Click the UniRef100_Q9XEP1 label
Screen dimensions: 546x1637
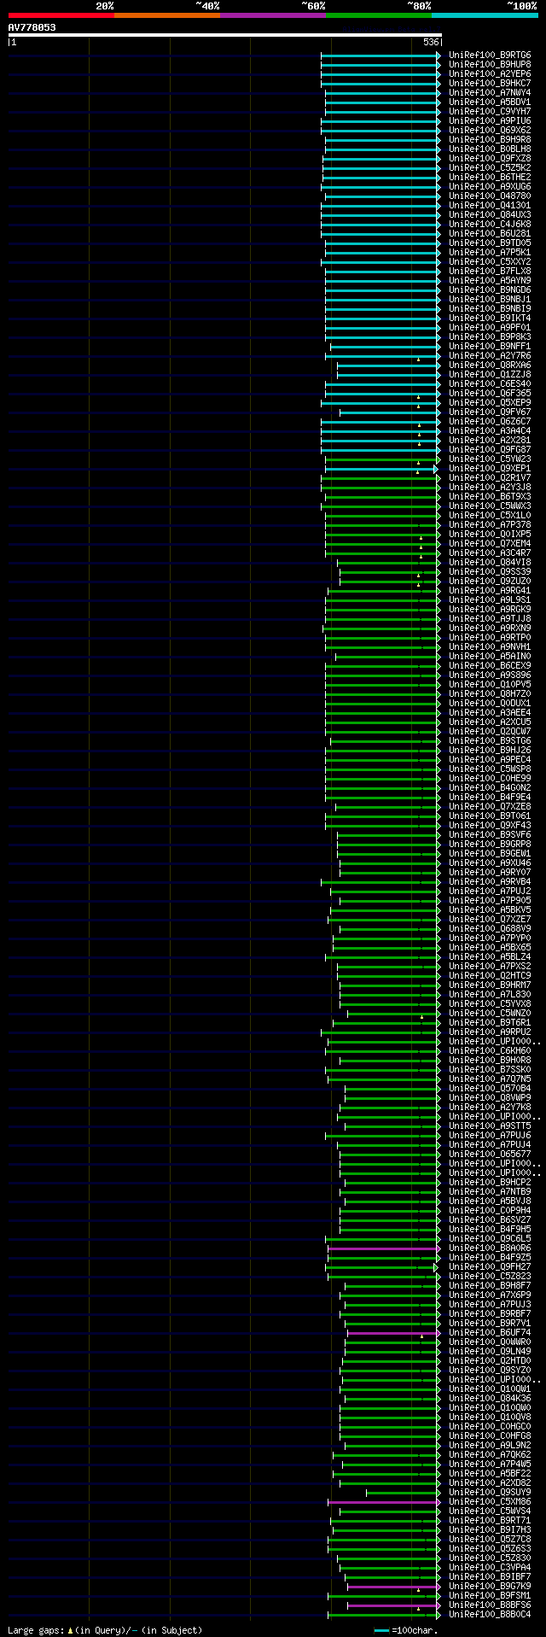[x=490, y=469]
